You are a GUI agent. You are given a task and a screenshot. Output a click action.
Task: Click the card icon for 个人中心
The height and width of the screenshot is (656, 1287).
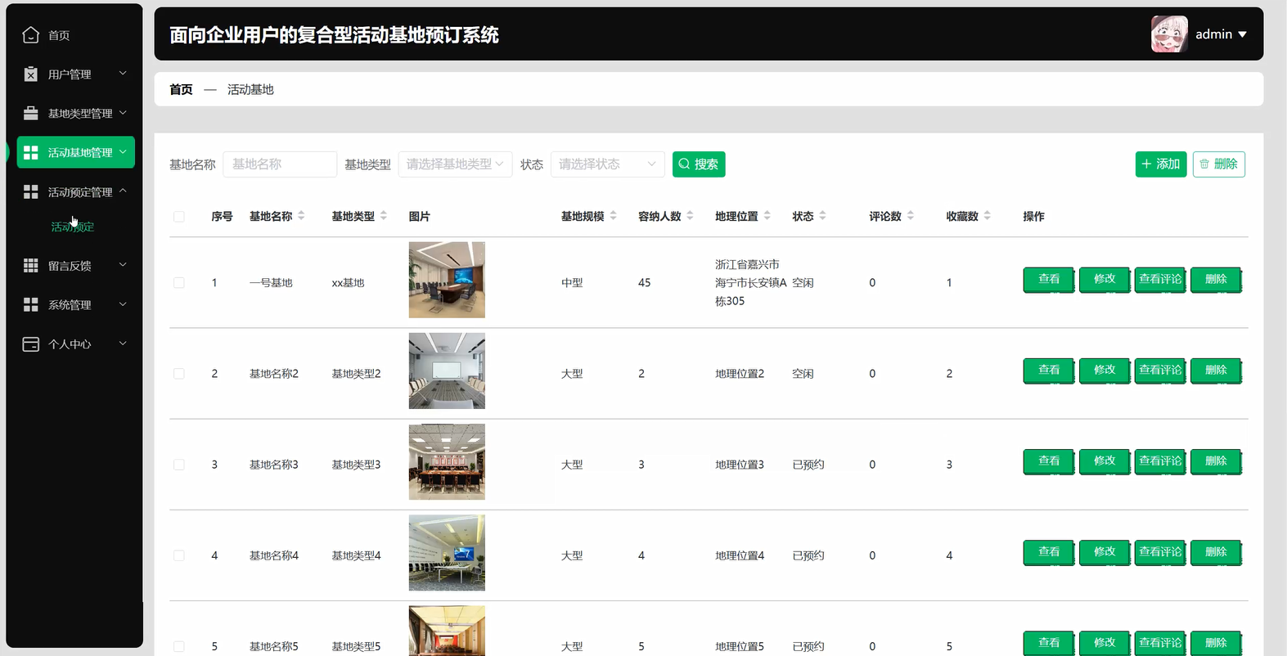[30, 344]
